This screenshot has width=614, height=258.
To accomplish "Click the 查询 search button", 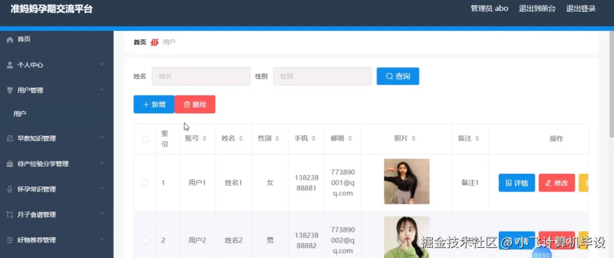I will 398,76.
